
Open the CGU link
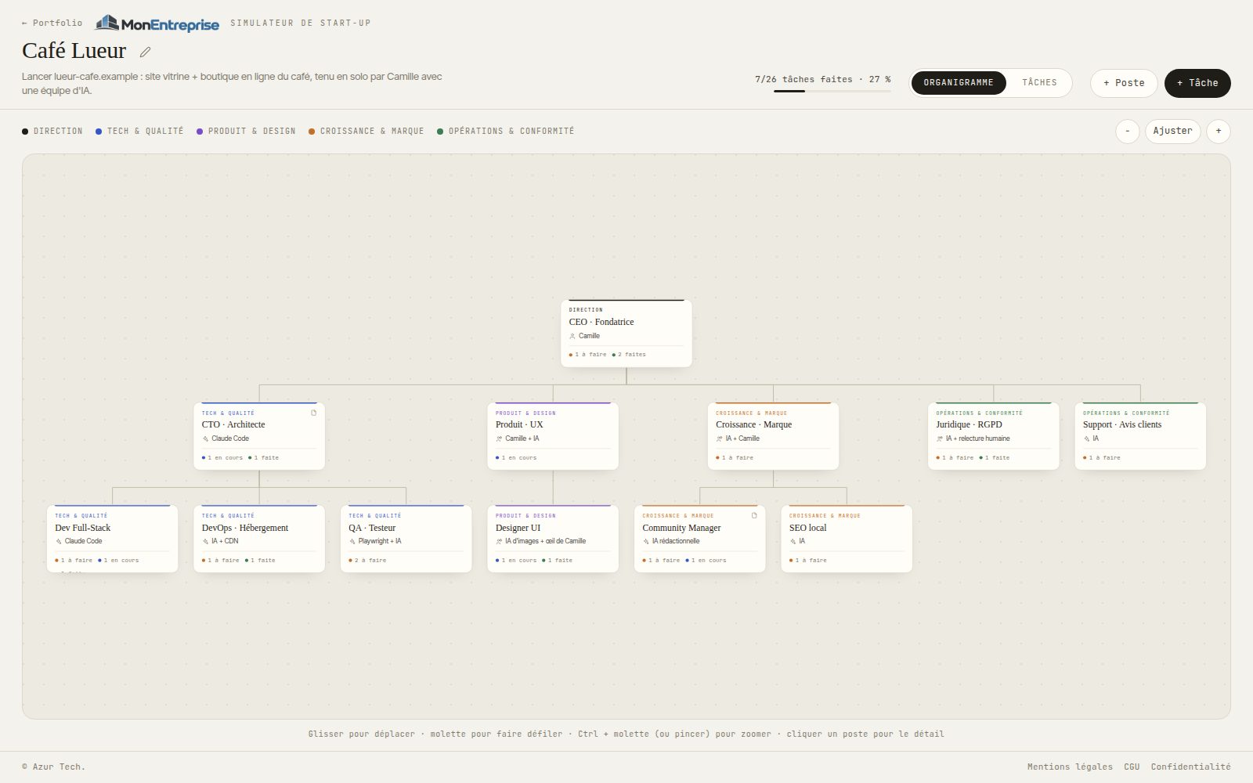point(1132,767)
